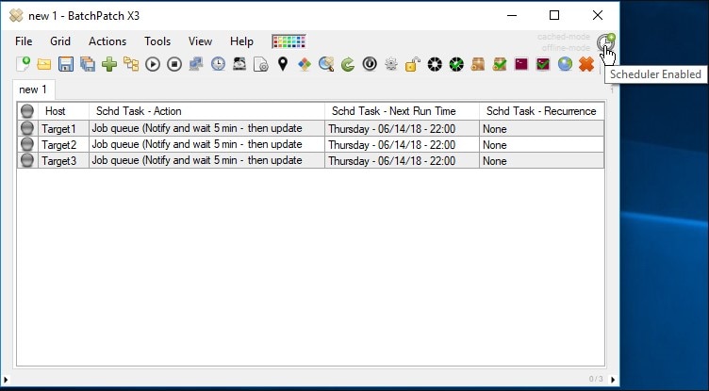Click Target2's next run time cell
Viewport: 709px width, 391px height.
(x=402, y=145)
